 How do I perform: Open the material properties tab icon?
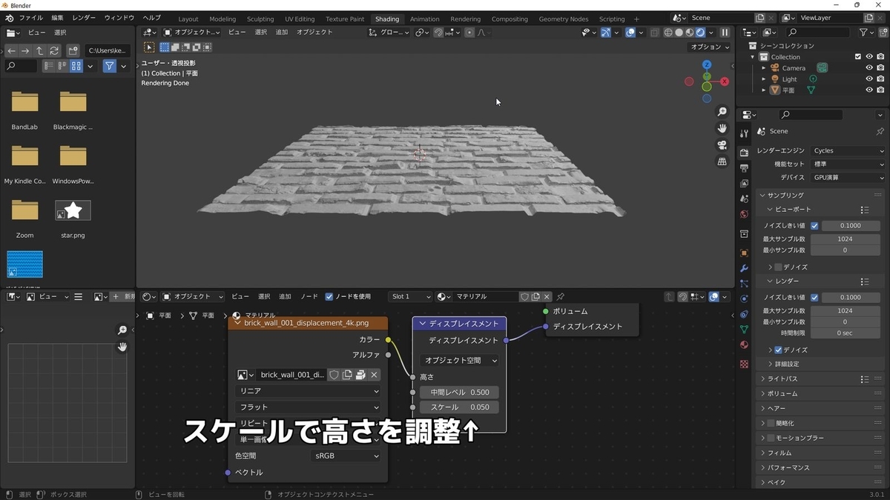pos(744,344)
